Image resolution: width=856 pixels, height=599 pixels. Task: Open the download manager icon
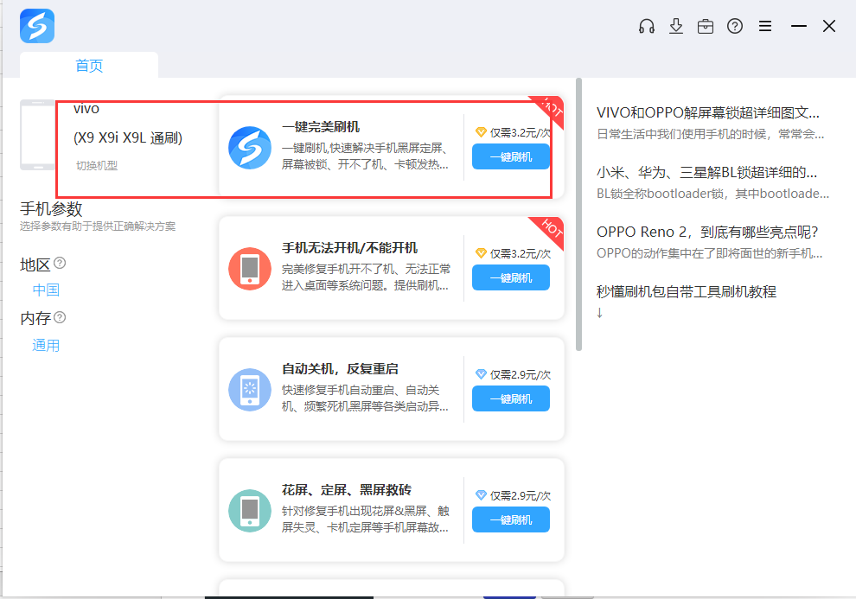pyautogui.click(x=676, y=26)
